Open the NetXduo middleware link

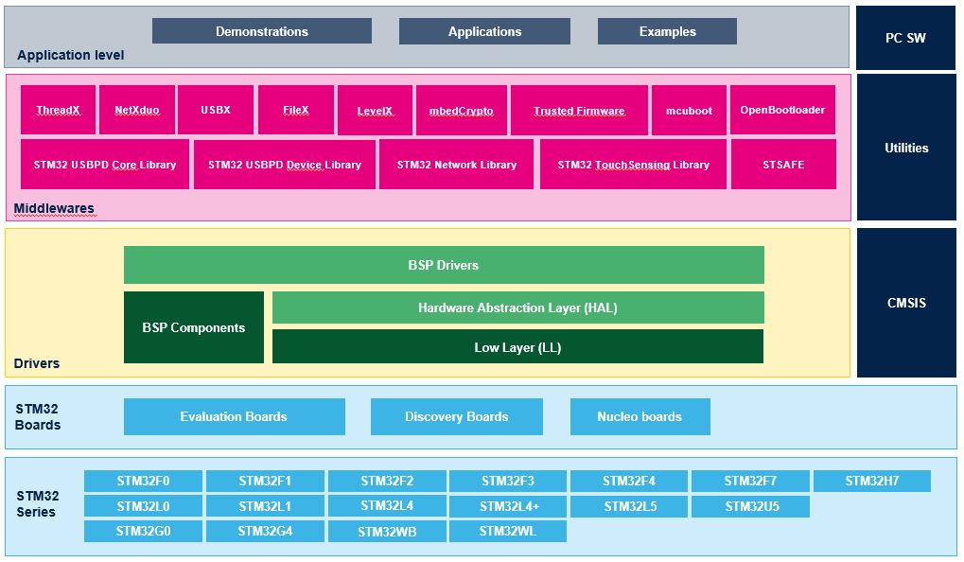coord(136,111)
